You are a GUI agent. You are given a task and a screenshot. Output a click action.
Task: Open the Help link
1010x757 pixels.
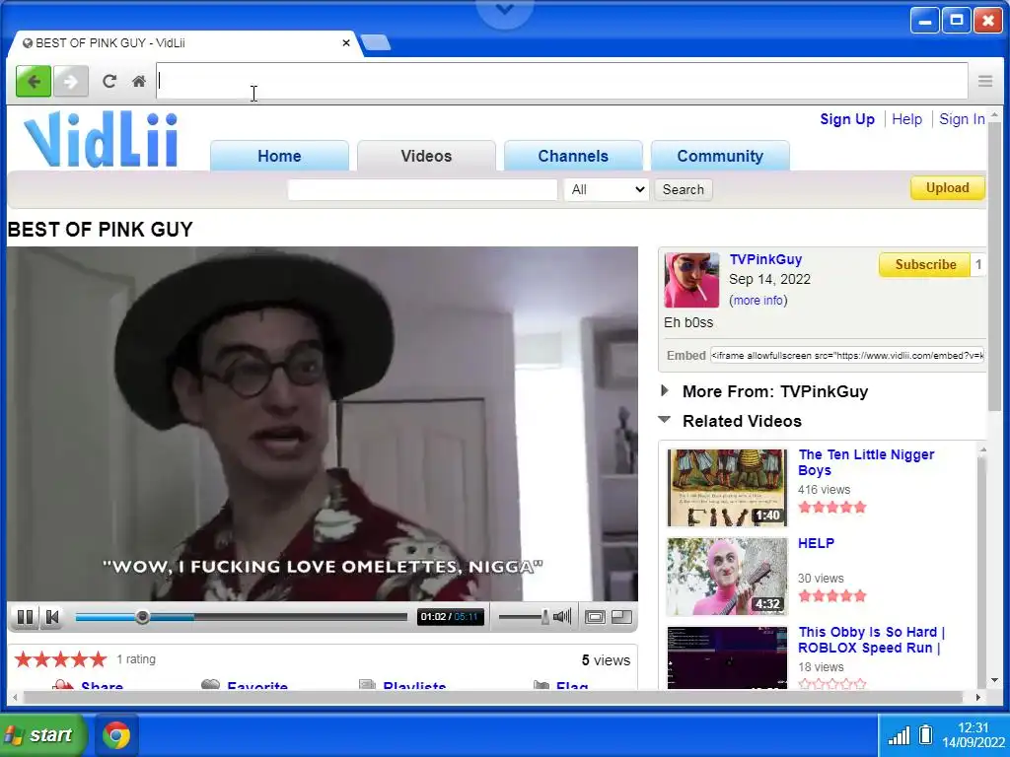point(907,119)
